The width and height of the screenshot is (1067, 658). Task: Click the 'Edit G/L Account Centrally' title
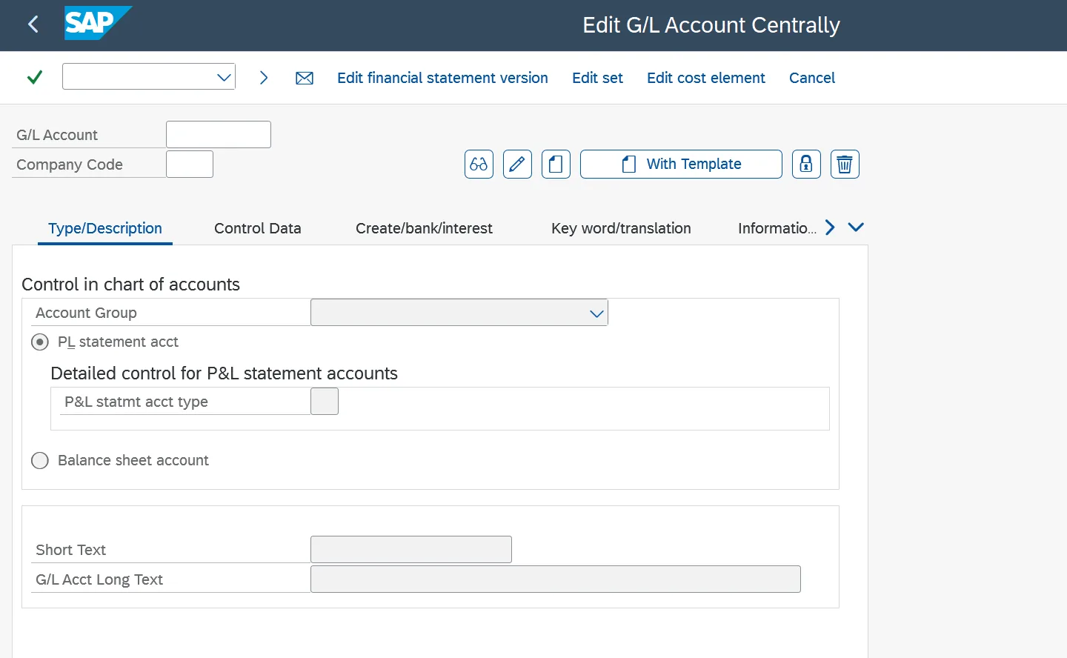click(711, 25)
